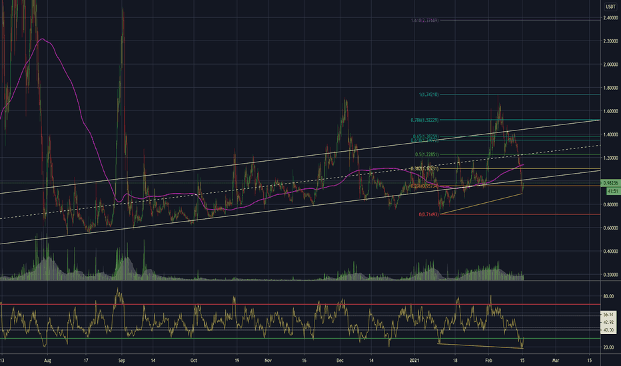Click the 0.60000 price axis label
Screen dimensions: 621x366
610,228
